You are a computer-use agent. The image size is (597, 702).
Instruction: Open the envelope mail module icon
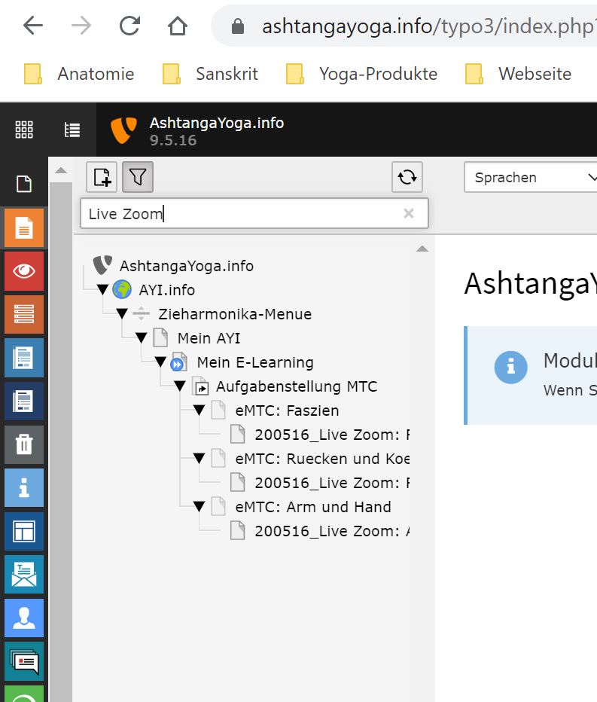click(24, 575)
